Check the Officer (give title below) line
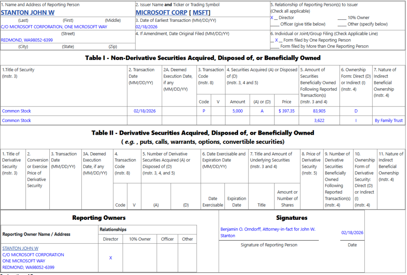 click(x=274, y=24)
